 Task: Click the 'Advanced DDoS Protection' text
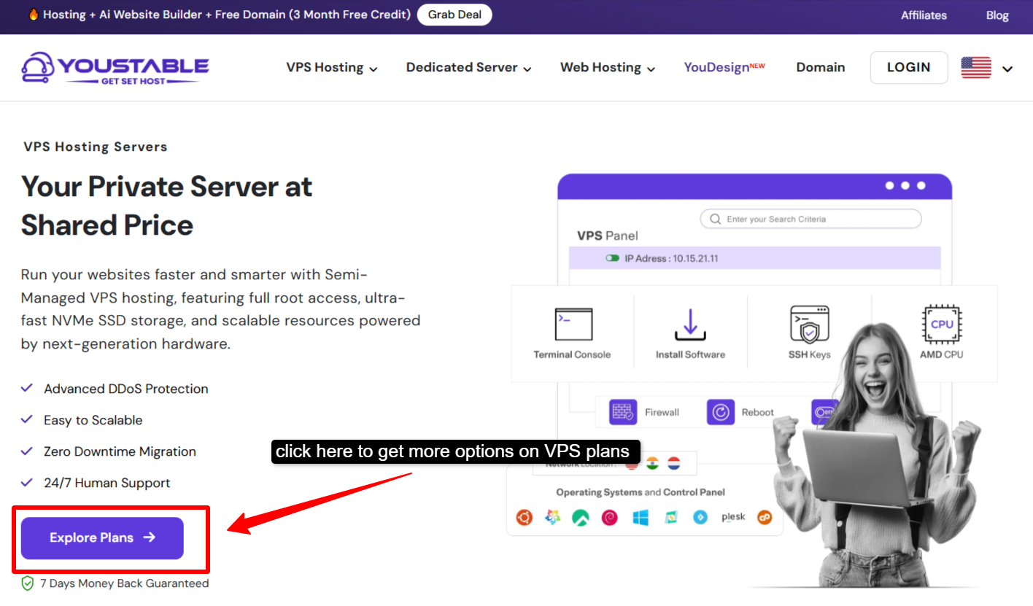click(126, 389)
